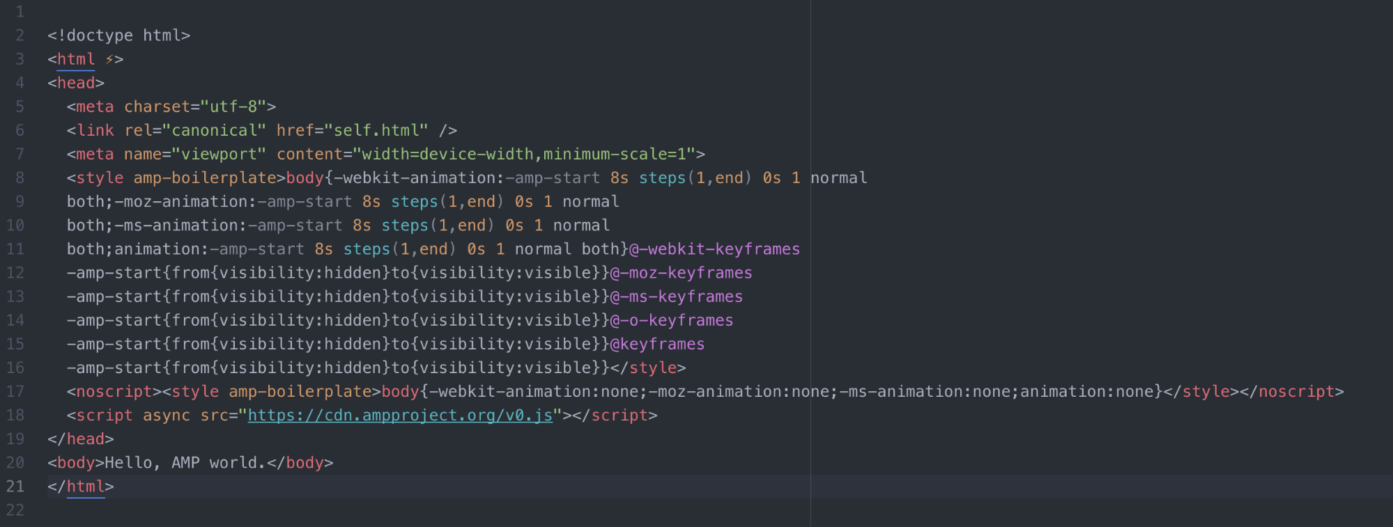Click the amp-boilerplate attribute on style tag
Image resolution: width=1393 pixels, height=527 pixels.
click(x=205, y=178)
